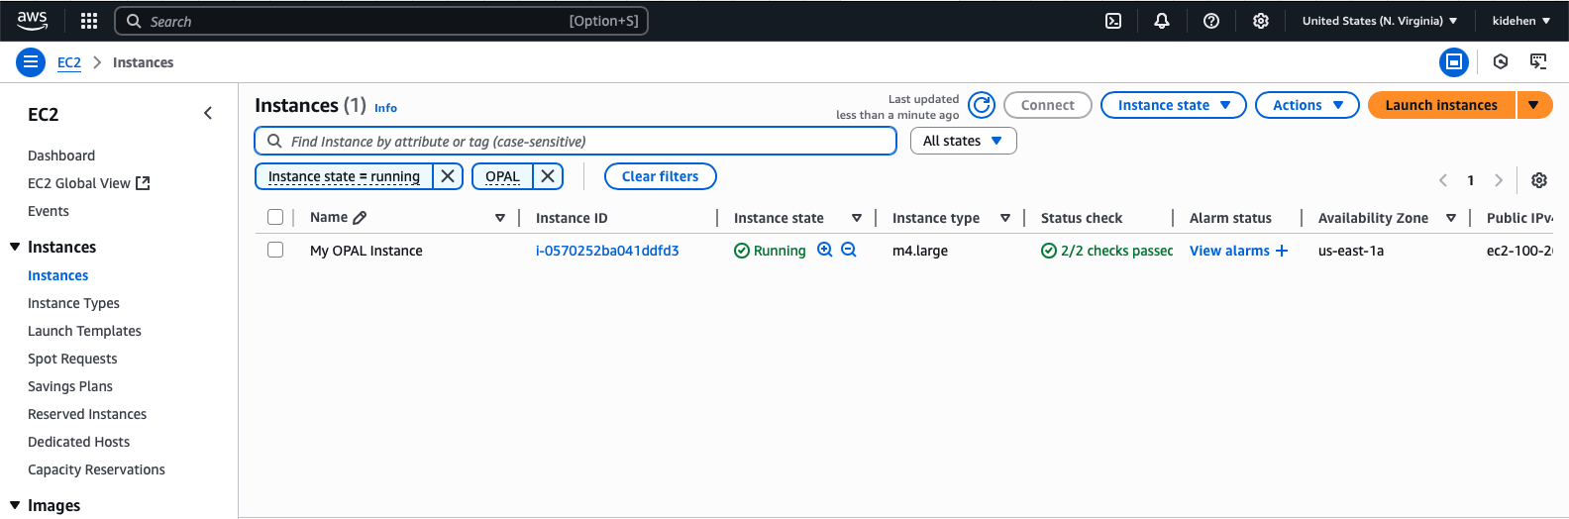This screenshot has width=1569, height=519.
Task: Sort by Availability Zone column arrow
Action: tap(1451, 218)
